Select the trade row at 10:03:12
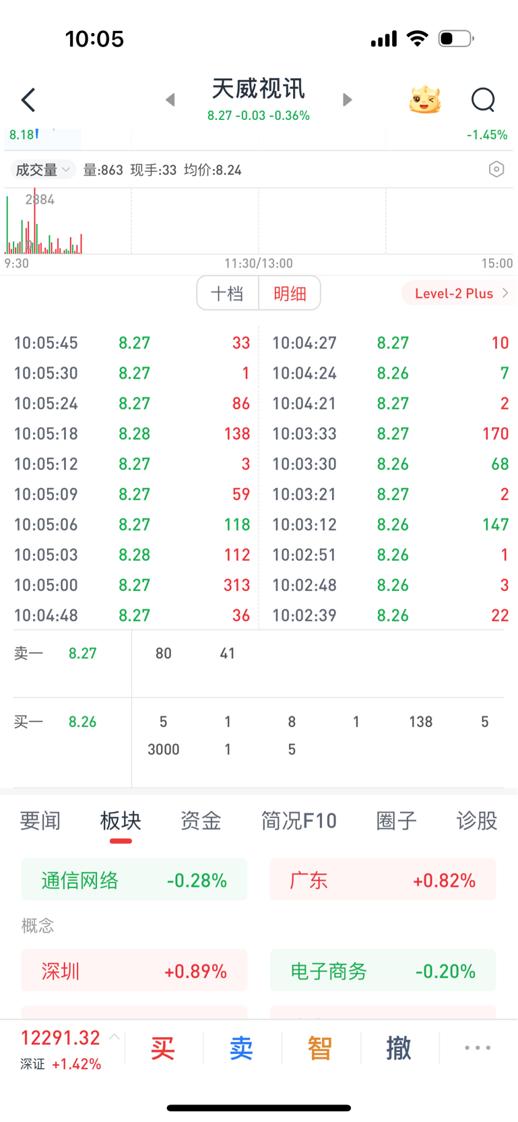518x1122 pixels. [x=390, y=524]
